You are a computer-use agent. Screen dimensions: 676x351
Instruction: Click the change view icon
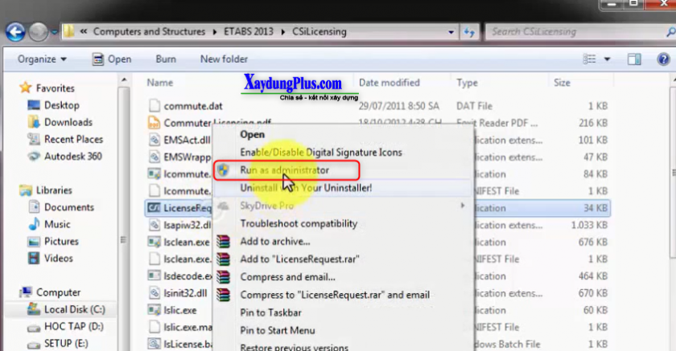pyautogui.click(x=589, y=59)
